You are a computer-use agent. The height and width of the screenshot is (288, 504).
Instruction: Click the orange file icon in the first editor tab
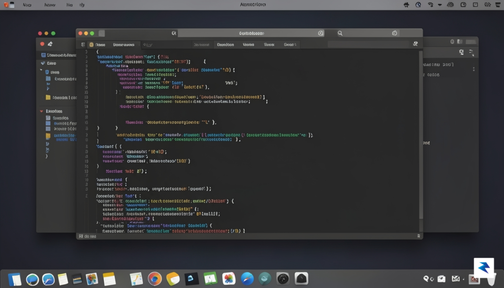click(92, 45)
